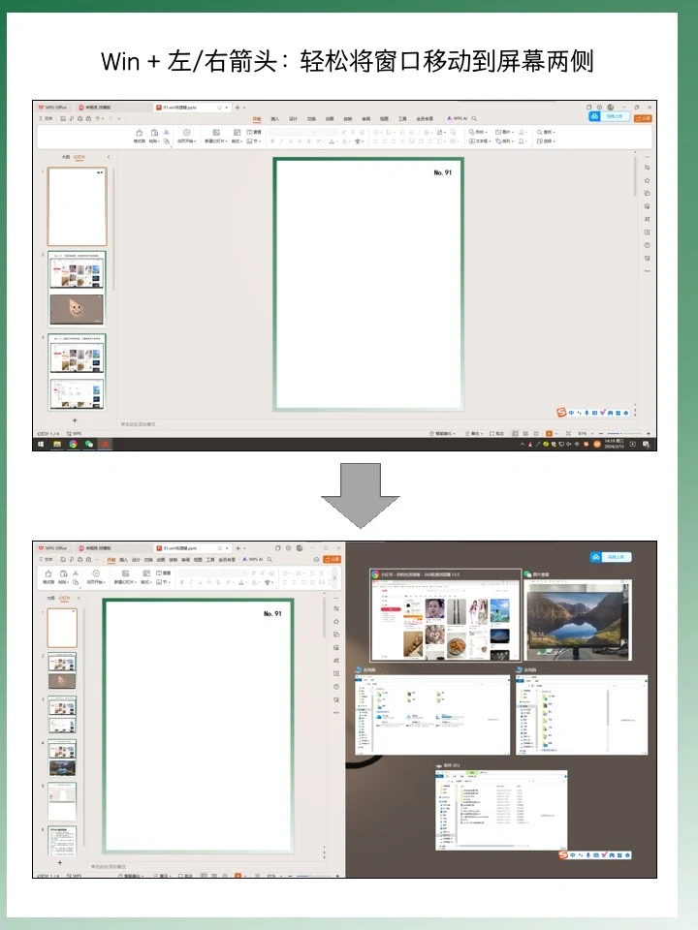Open Find (查找) dropdown in upper screenshot
The image size is (698, 930).
pos(546,132)
